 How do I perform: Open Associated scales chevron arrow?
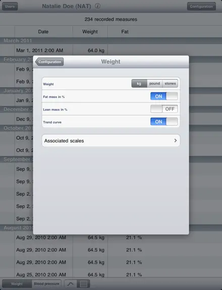[x=176, y=141]
